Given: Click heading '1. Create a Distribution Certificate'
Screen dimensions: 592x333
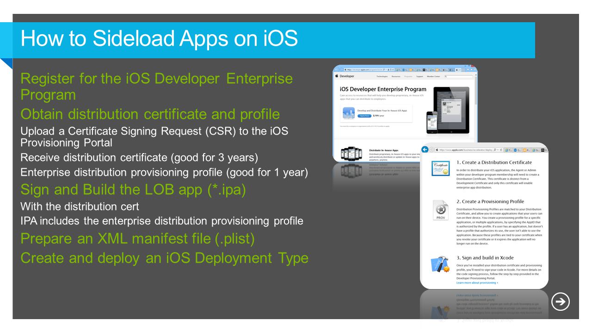Looking at the screenshot, I should coord(494,162).
